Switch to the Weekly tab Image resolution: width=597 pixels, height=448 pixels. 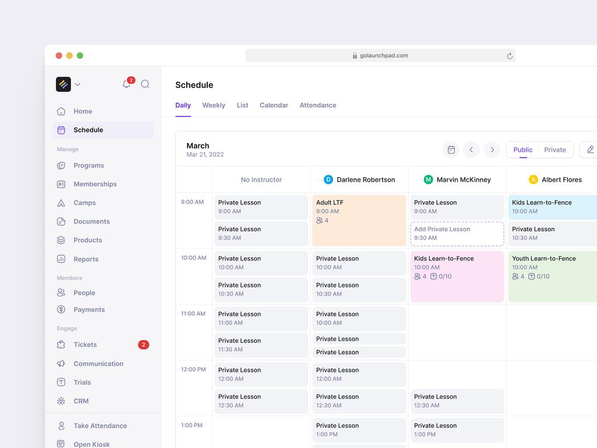tap(214, 105)
